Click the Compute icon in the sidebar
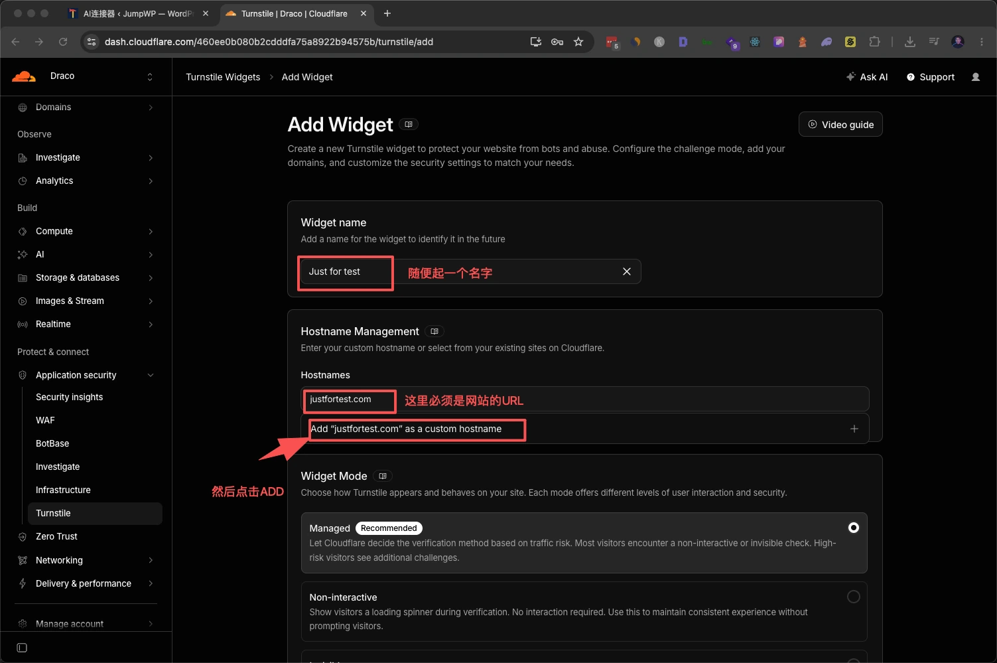Screen dimensions: 997x663 pos(23,232)
